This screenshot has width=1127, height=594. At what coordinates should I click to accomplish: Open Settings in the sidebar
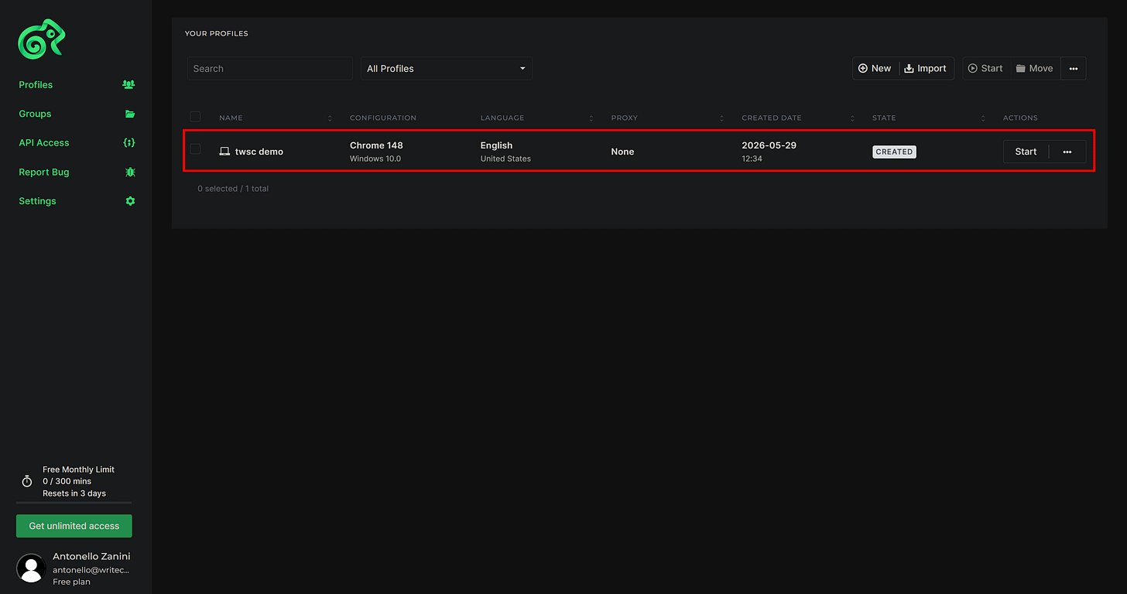click(x=37, y=201)
